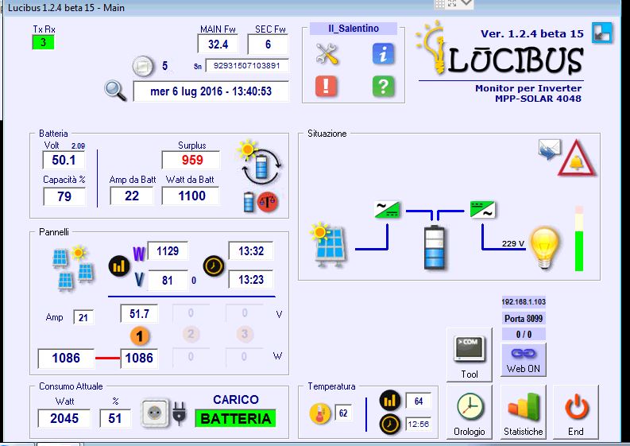Click the Surplus value 959

pyautogui.click(x=191, y=160)
